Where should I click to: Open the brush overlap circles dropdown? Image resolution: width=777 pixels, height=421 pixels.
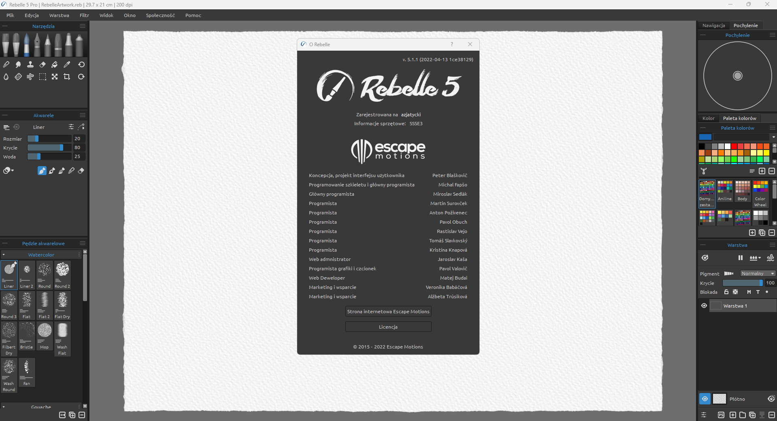[9, 171]
